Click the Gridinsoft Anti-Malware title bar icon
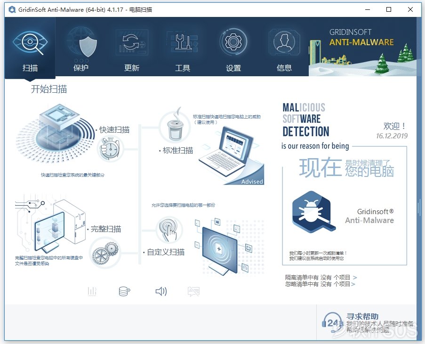 (x=12, y=10)
